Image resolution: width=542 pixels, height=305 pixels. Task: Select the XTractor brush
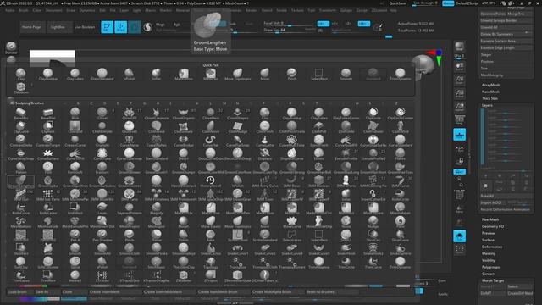tap(102, 276)
